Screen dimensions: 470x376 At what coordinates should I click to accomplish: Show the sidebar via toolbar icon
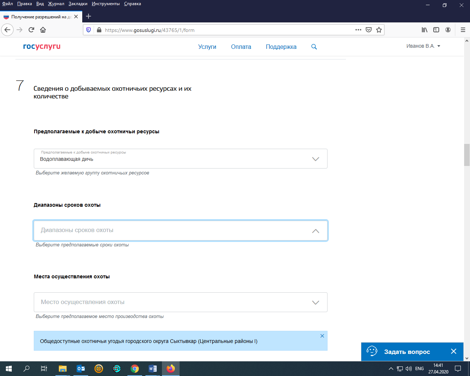(436, 30)
